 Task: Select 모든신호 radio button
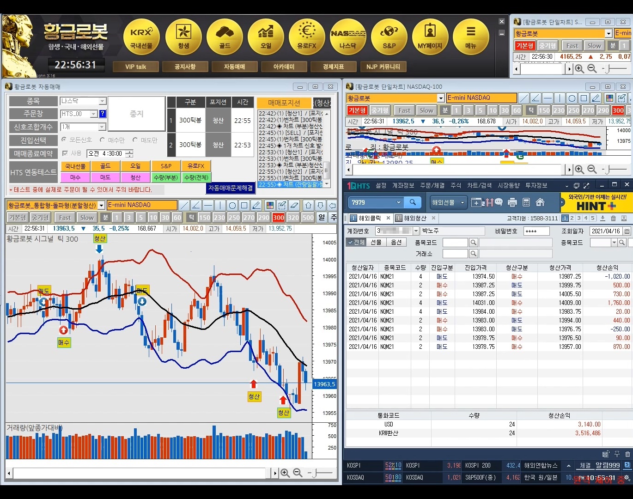point(64,140)
